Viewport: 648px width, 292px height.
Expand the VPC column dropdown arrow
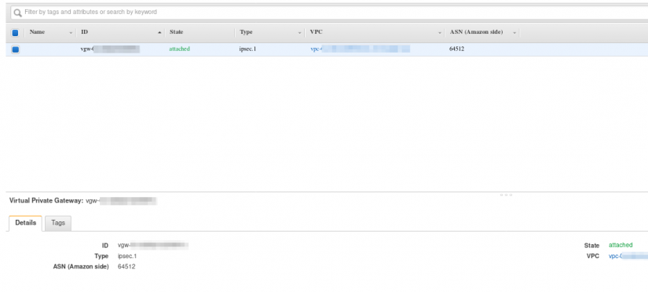440,33
